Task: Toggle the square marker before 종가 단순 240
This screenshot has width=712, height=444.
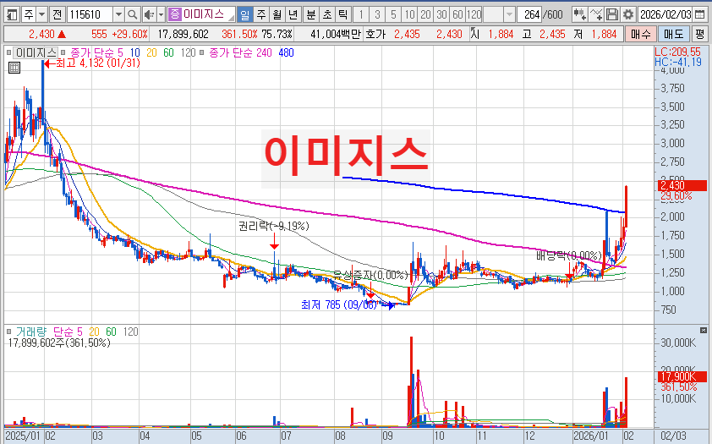Action: tap(201, 52)
